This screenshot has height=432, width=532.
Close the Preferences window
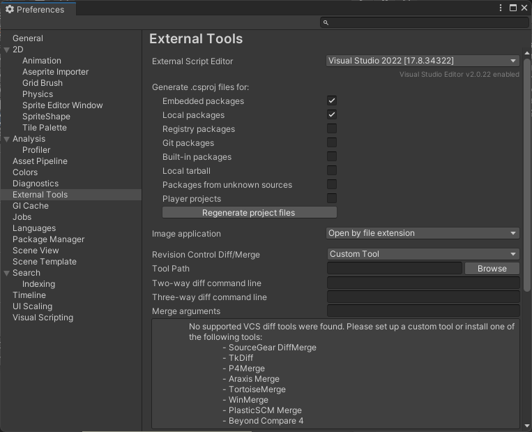524,8
